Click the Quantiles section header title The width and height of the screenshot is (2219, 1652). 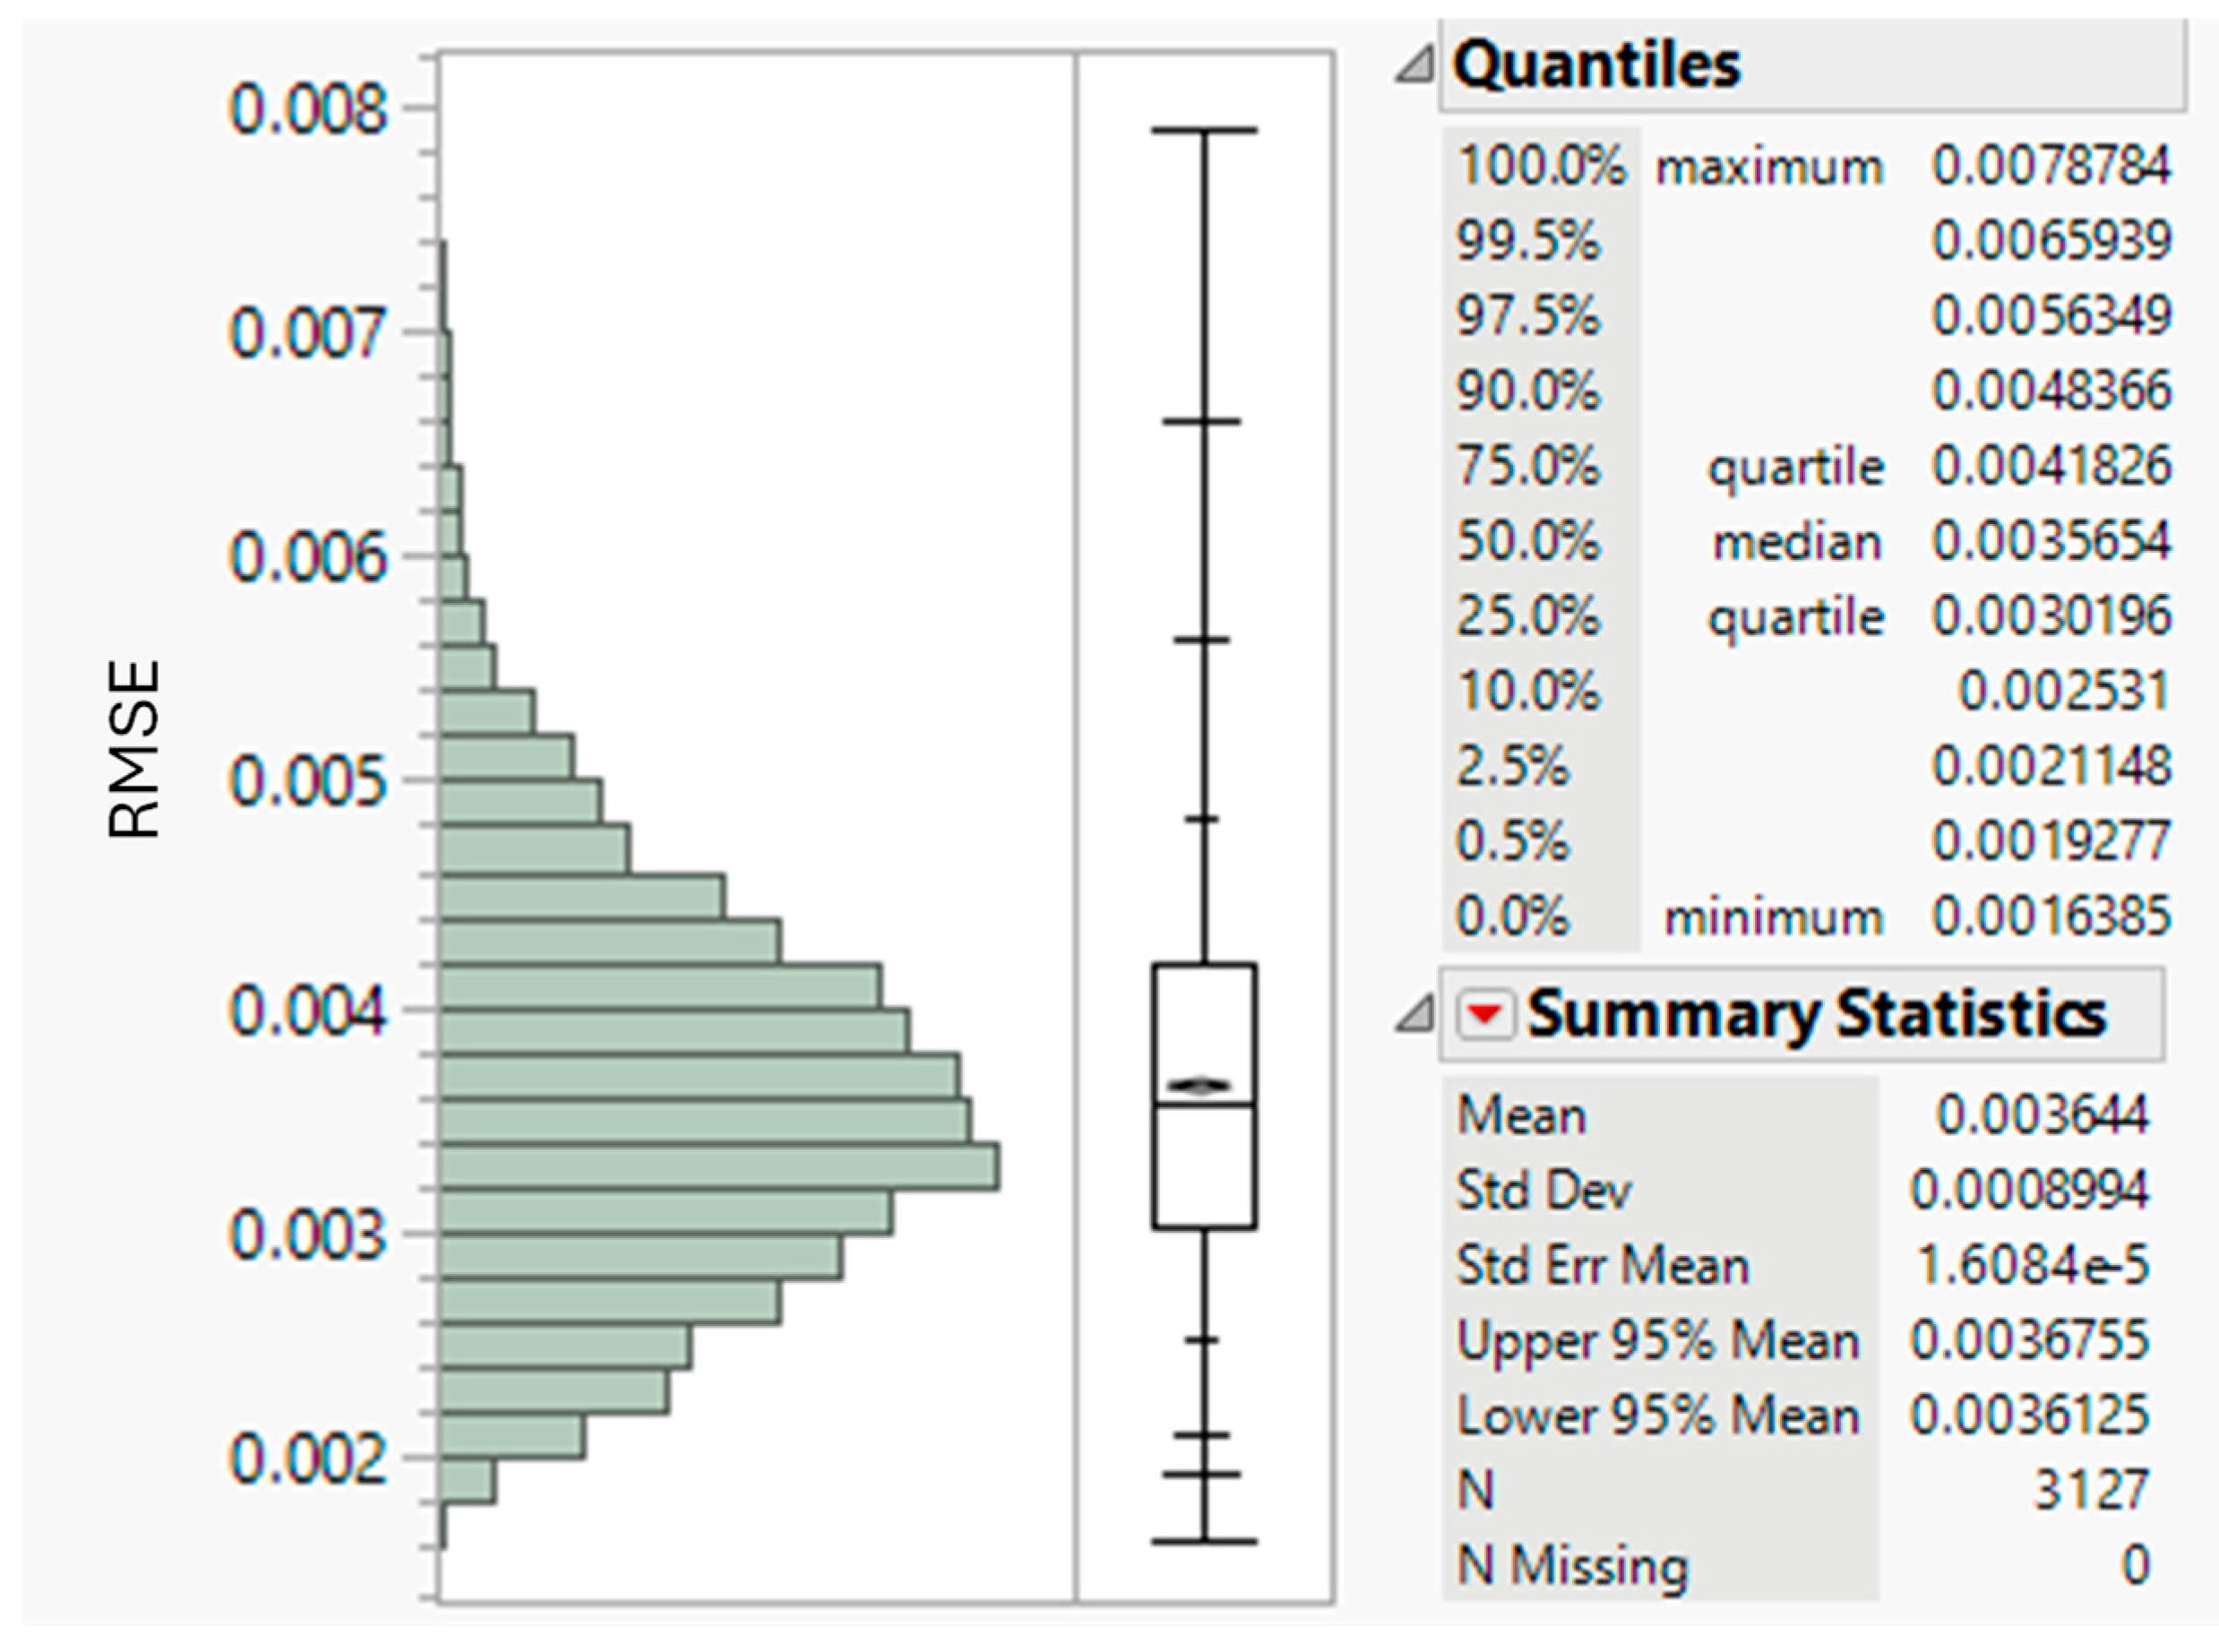pos(1596,68)
